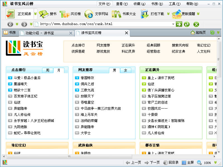Switch 网友推荐 list to 女 readers
The image size is (223, 167).
pos(125,70)
